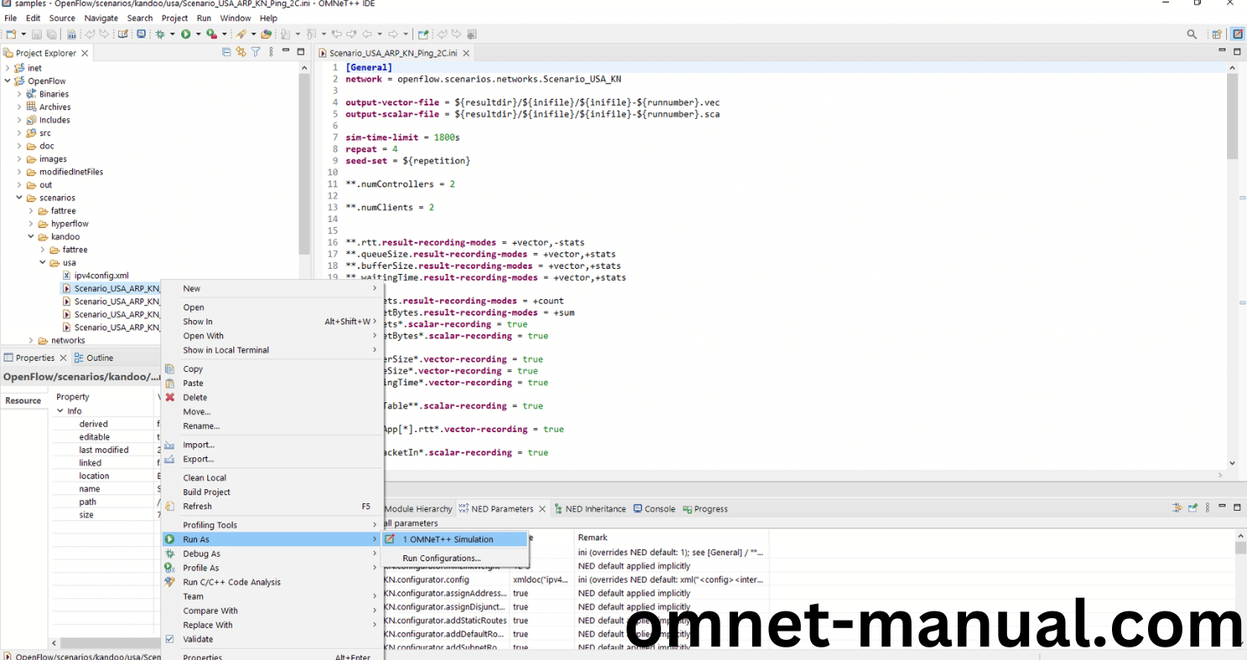Viewport: 1247px width, 660px height.
Task: Click the Open Console toolbar icon
Action: 141,34
